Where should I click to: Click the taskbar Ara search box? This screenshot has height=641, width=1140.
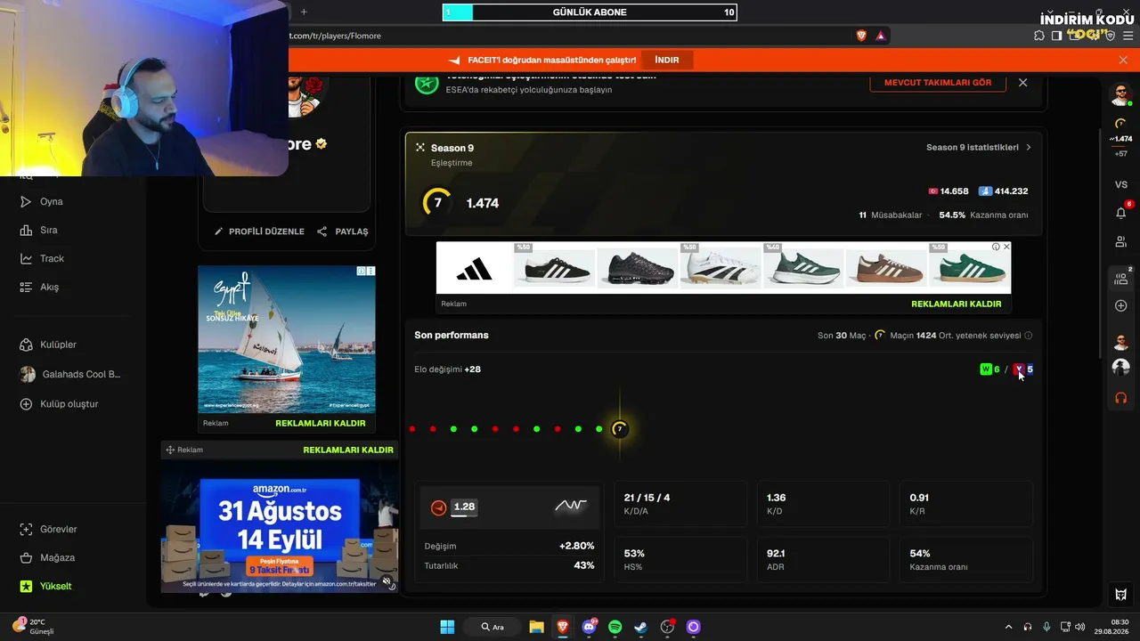493,627
